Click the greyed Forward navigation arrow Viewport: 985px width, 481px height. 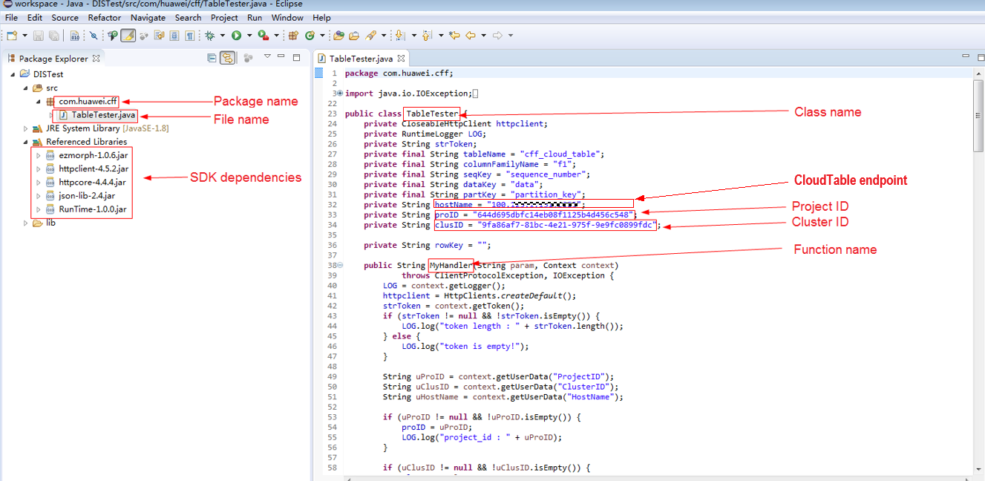(497, 36)
